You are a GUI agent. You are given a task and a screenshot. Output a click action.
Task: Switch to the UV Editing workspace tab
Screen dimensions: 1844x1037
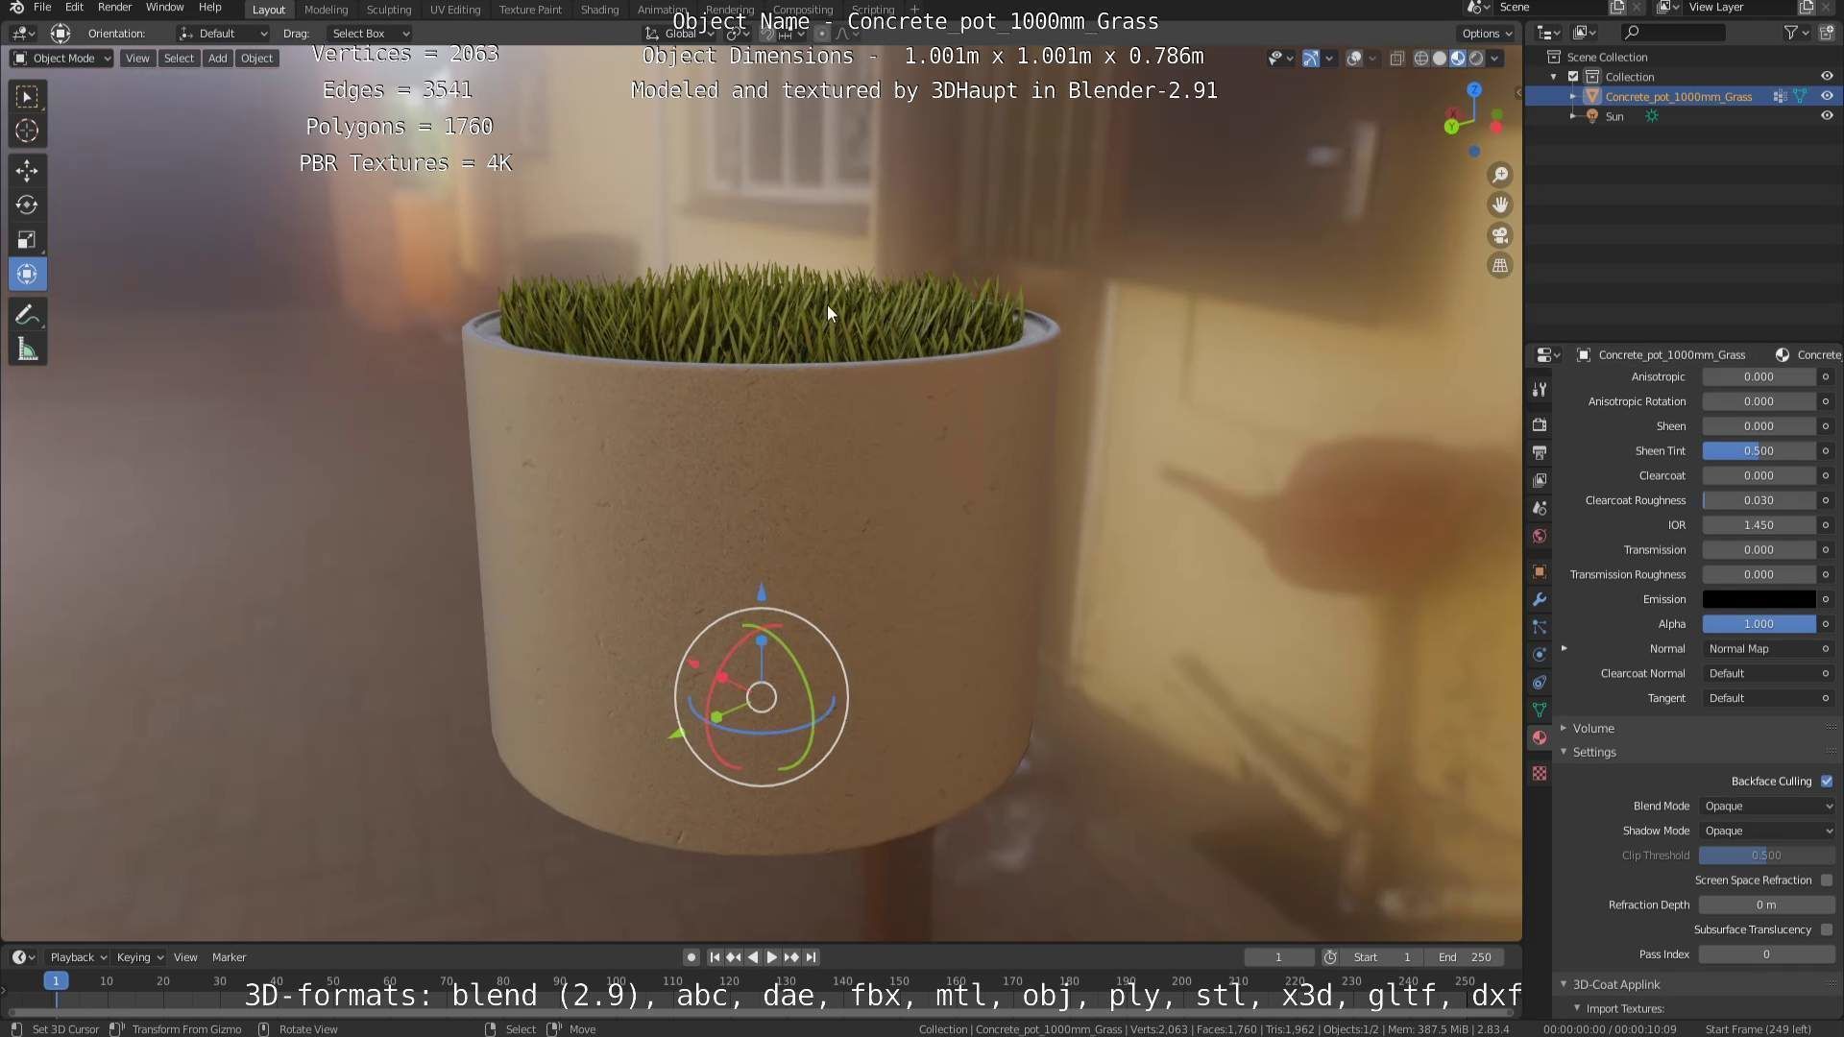click(x=455, y=10)
